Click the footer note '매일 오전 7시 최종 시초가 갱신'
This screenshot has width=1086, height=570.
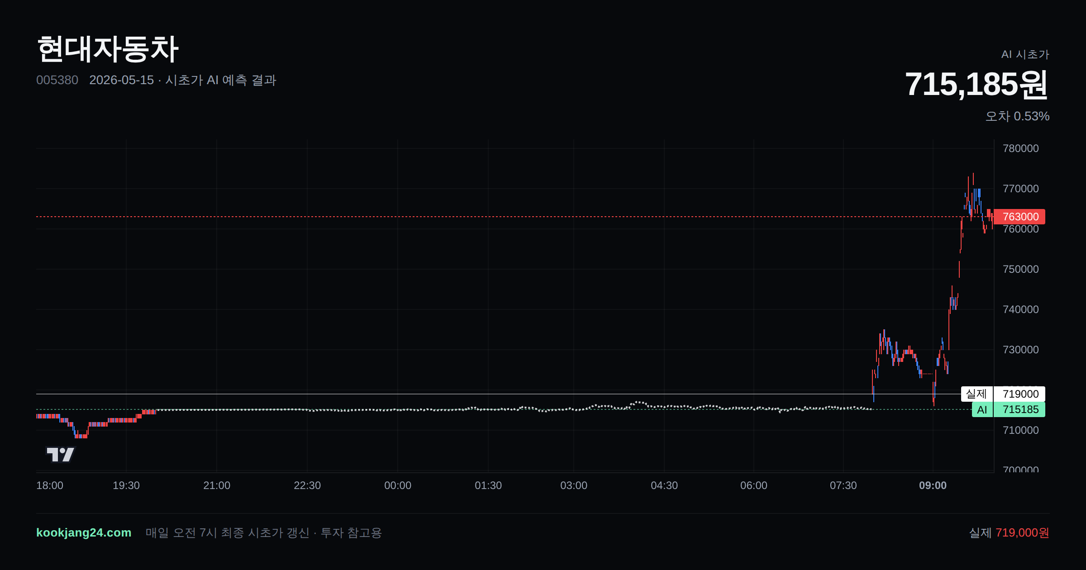tap(228, 533)
